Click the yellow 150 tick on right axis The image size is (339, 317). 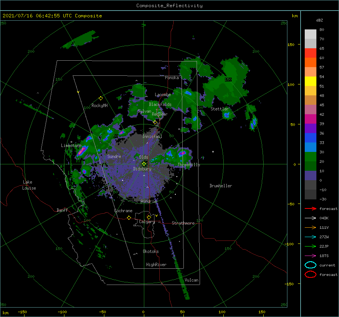click(x=291, y=44)
